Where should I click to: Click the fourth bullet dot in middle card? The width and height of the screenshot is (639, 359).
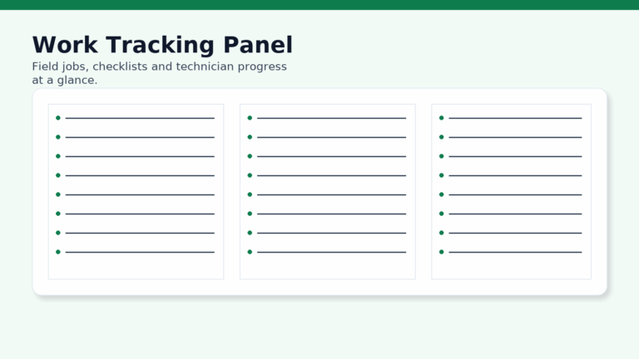[250, 175]
